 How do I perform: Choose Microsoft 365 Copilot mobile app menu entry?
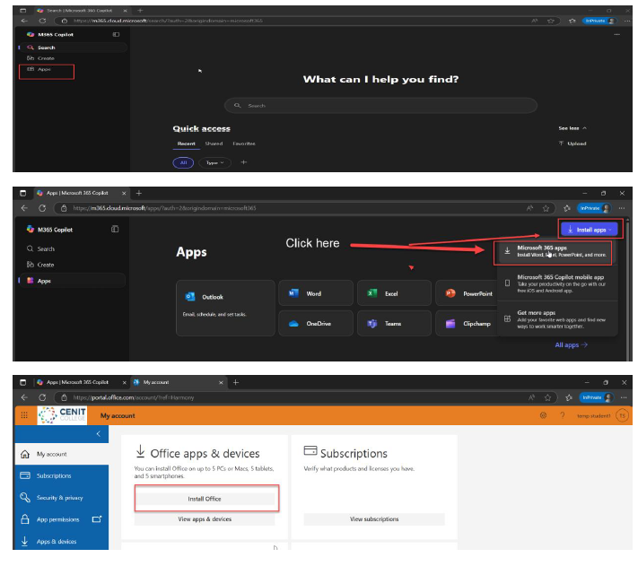point(555,283)
